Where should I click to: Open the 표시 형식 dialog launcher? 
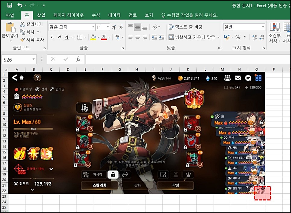tap(264, 48)
